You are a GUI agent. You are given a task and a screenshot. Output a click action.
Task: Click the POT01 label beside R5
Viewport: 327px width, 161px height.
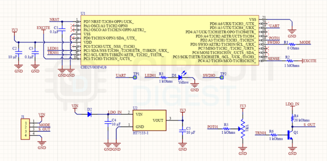(x=213, y=127)
